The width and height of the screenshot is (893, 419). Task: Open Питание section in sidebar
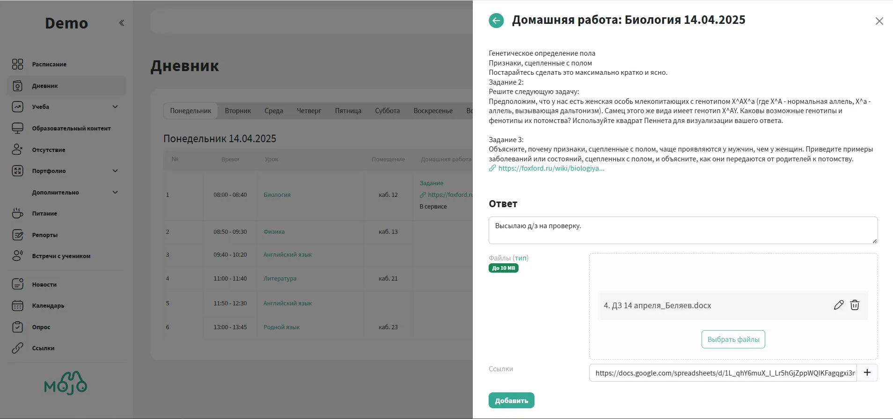pyautogui.click(x=44, y=214)
